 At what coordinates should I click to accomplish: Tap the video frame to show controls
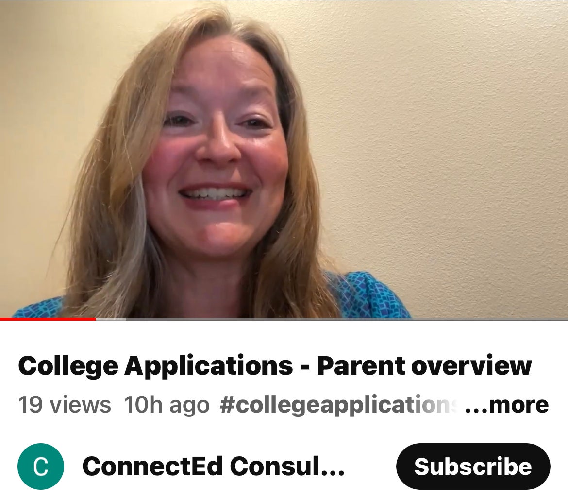coord(284,159)
